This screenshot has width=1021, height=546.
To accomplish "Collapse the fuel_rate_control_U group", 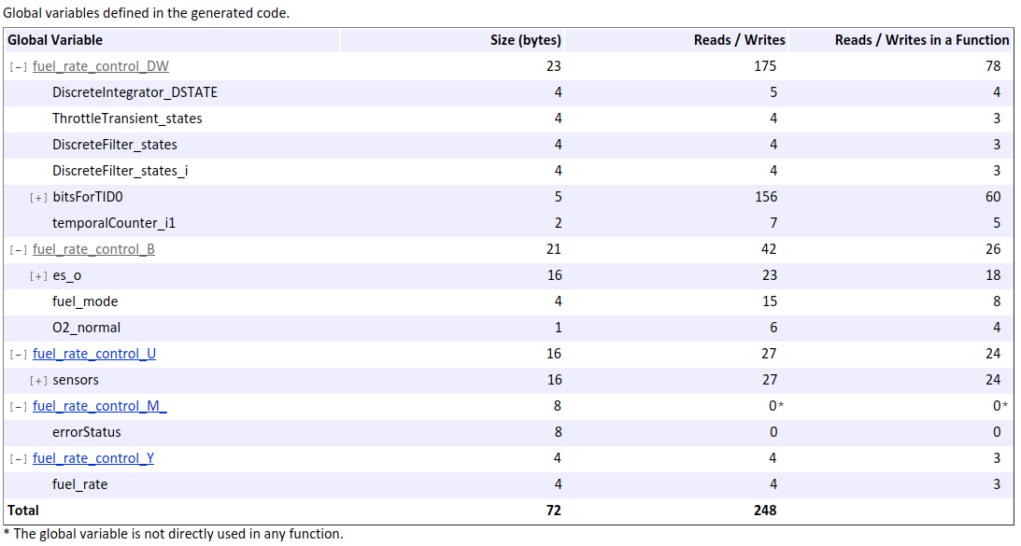I will [x=19, y=354].
